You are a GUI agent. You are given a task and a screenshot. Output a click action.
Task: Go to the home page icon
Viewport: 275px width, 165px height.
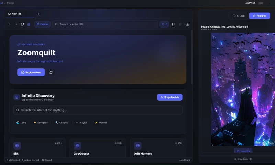[x=29, y=24]
